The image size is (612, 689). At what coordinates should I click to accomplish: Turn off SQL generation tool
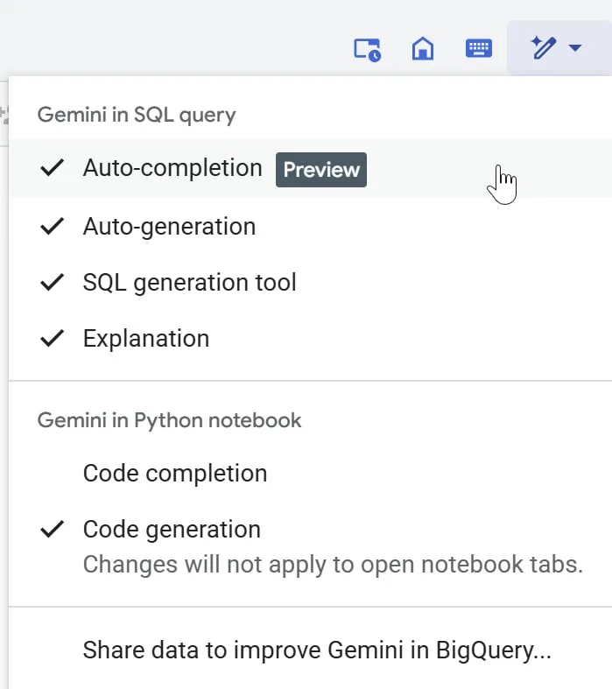(x=189, y=282)
